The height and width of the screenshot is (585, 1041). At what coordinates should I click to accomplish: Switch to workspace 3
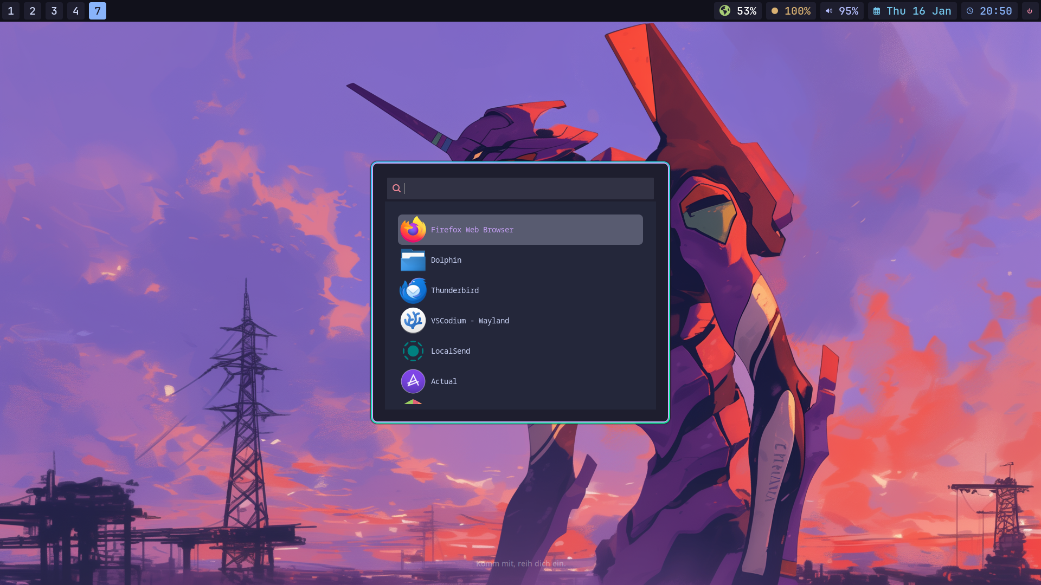(x=54, y=11)
